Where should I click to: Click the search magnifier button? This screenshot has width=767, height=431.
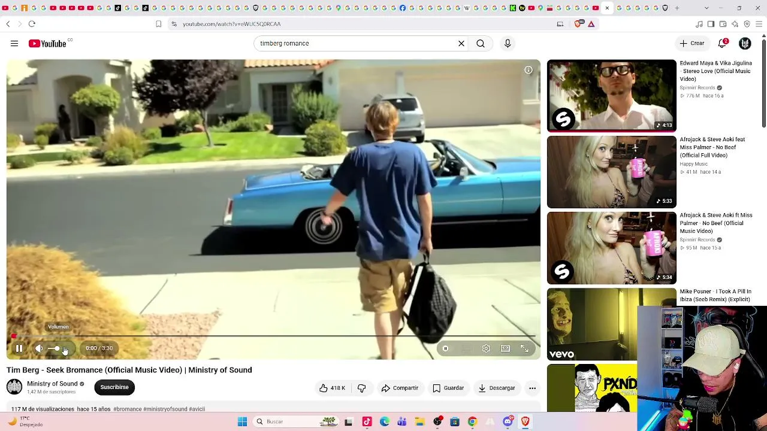pos(481,44)
